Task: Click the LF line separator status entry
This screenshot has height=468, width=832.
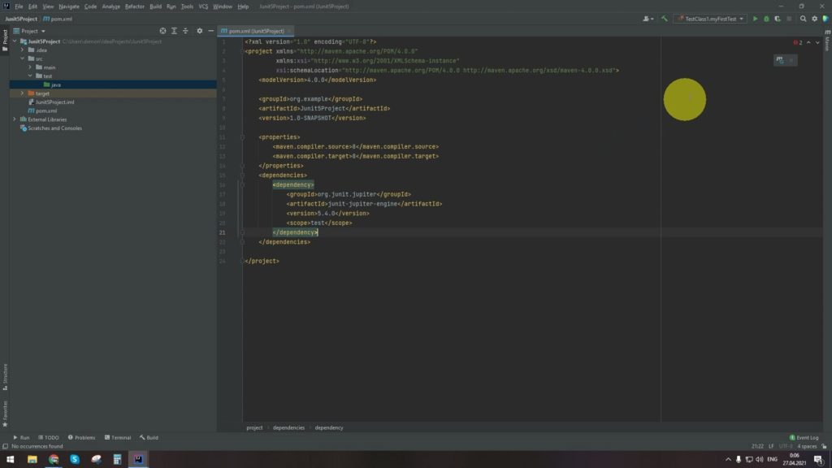Action: [x=771, y=446]
